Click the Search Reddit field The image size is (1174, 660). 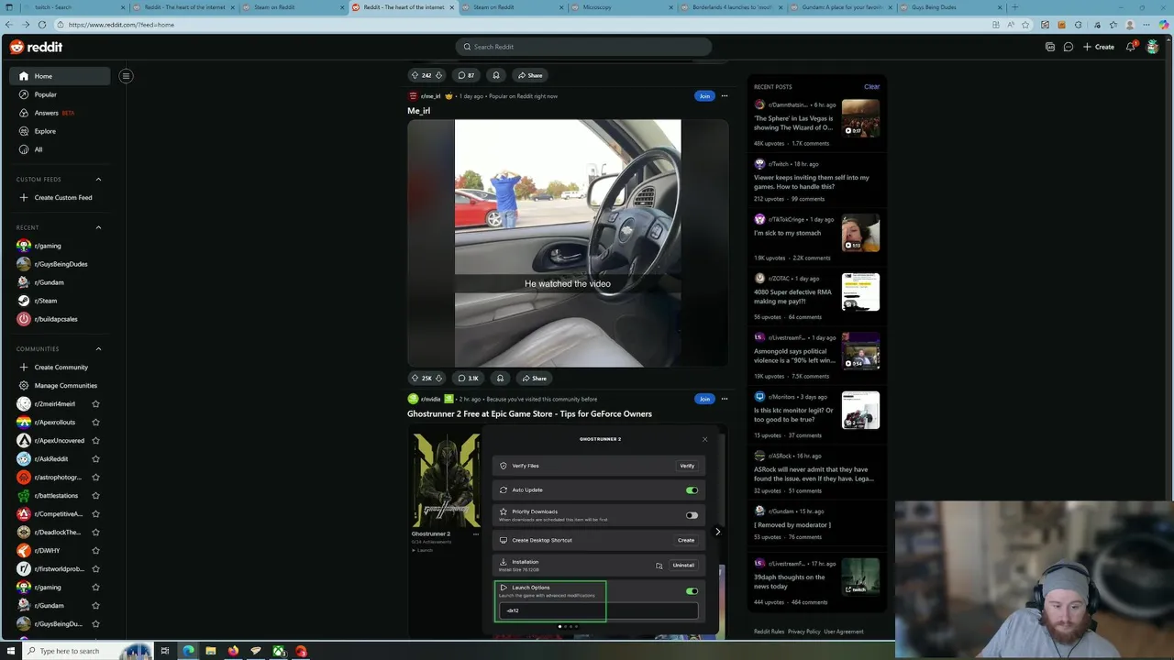pos(583,47)
